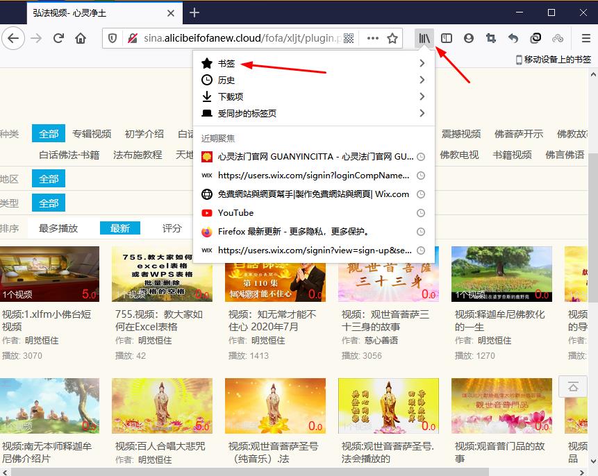Open the overlapping-windows toolbar extension icon
Screen dimensions: 598x476
coord(535,38)
